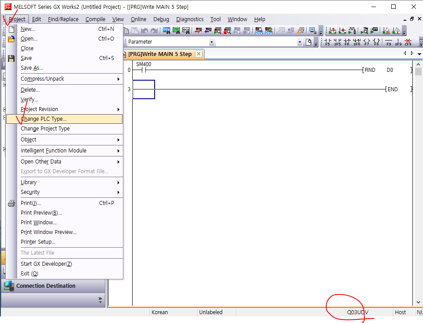Click the page magnifier icon beside the combo box
This screenshot has width=423, height=323.
pyautogui.click(x=308, y=42)
